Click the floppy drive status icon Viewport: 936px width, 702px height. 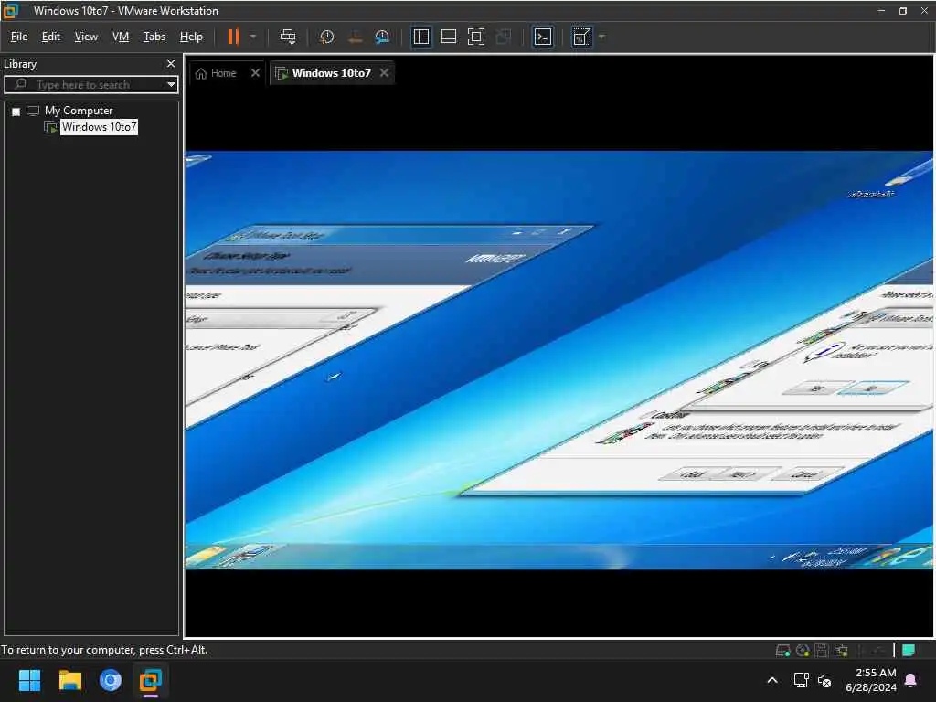coord(822,651)
